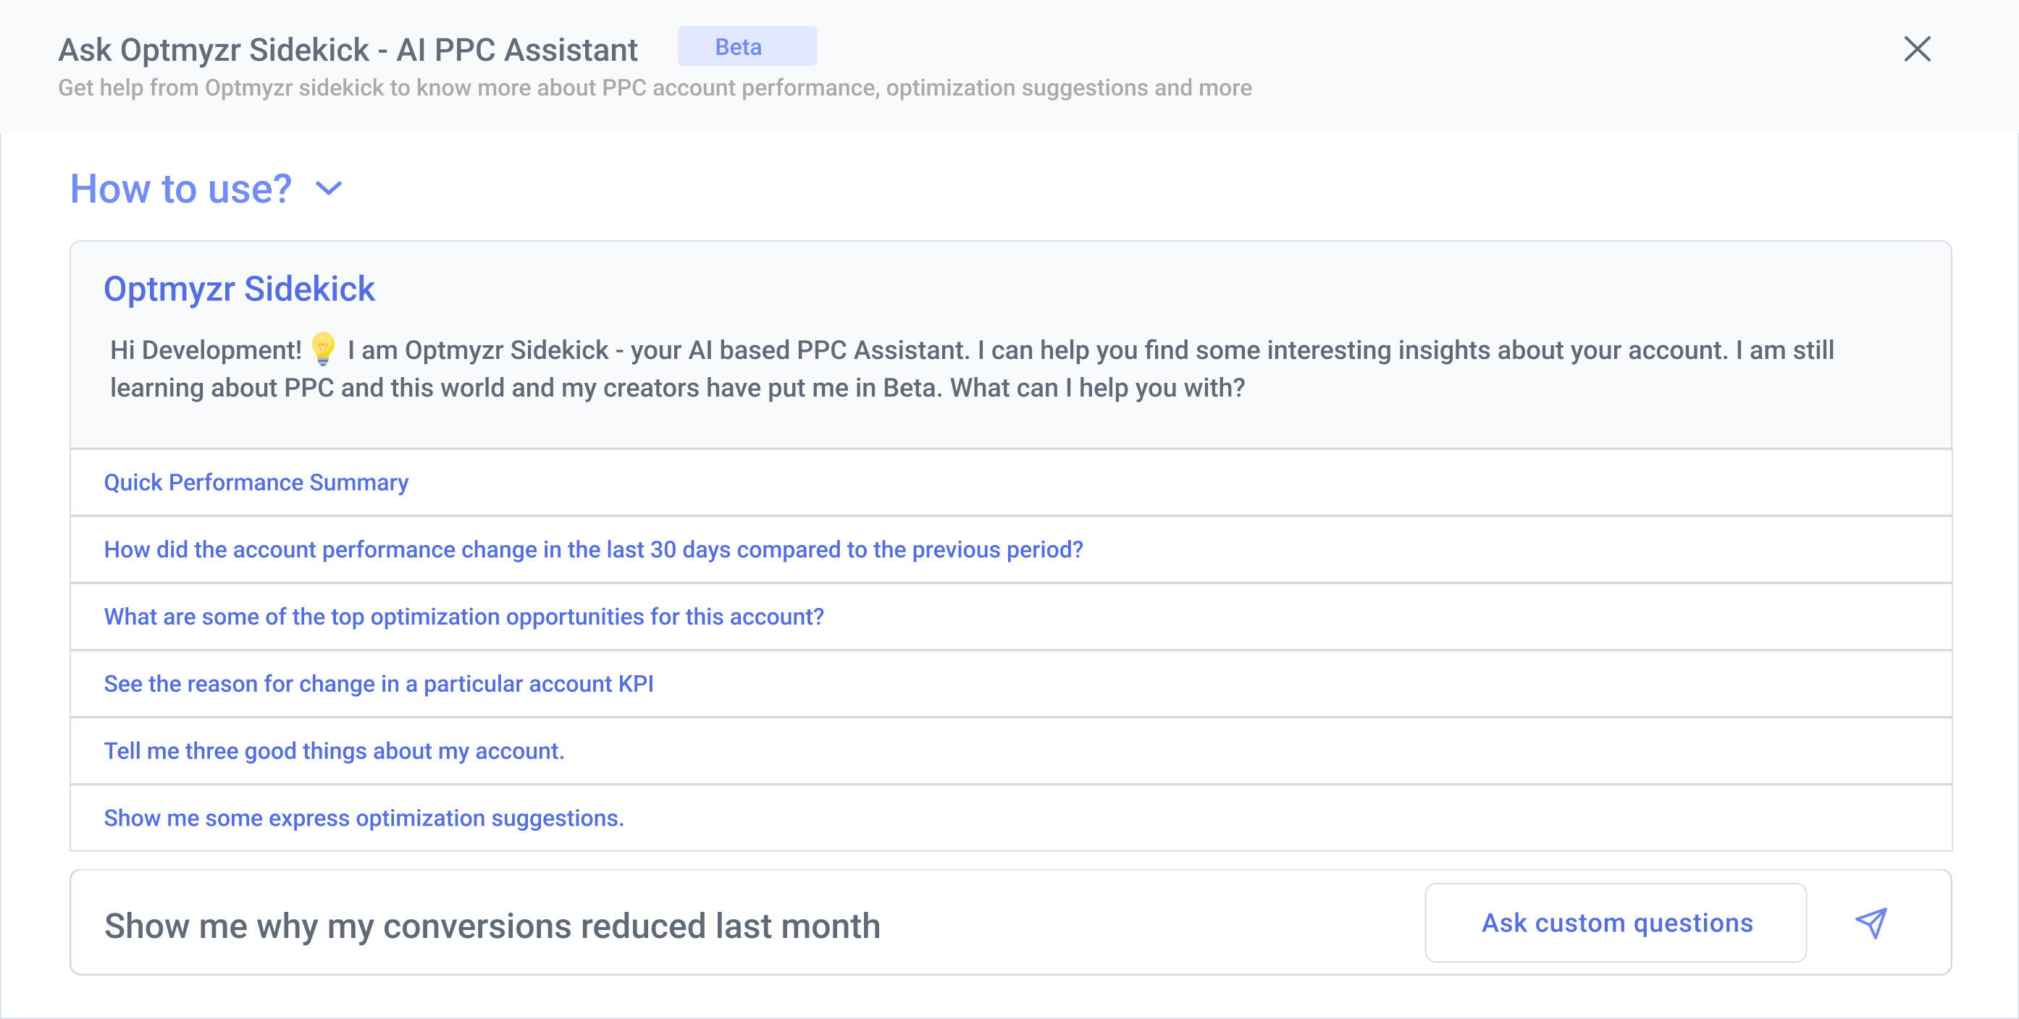Click the Hi Development! greeting text
Viewport: 2019px width, 1019px height.
(206, 350)
